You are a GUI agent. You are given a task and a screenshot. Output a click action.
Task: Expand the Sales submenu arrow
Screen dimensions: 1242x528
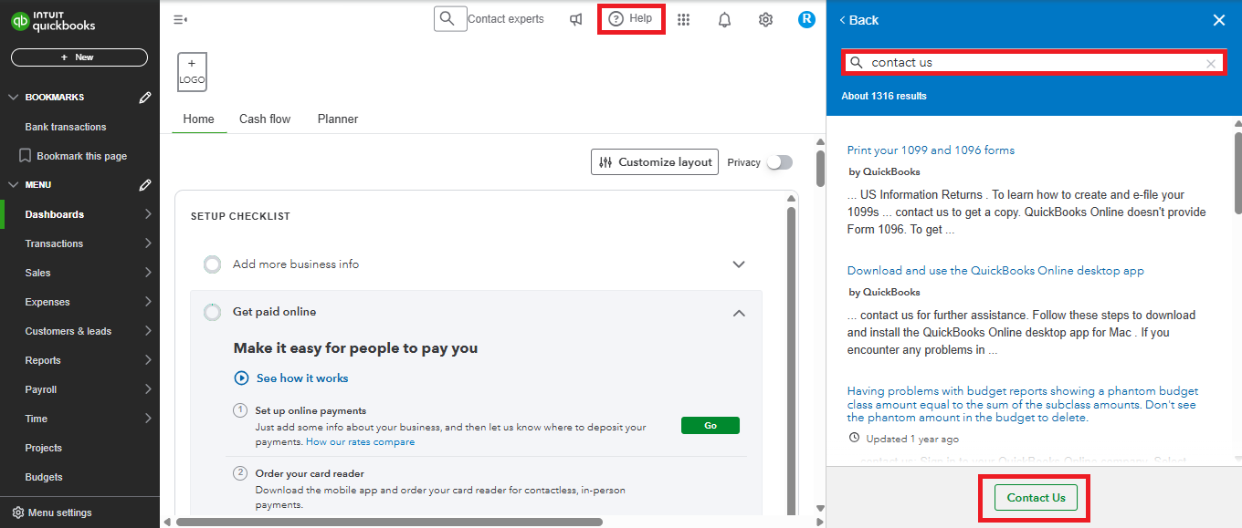tap(148, 273)
